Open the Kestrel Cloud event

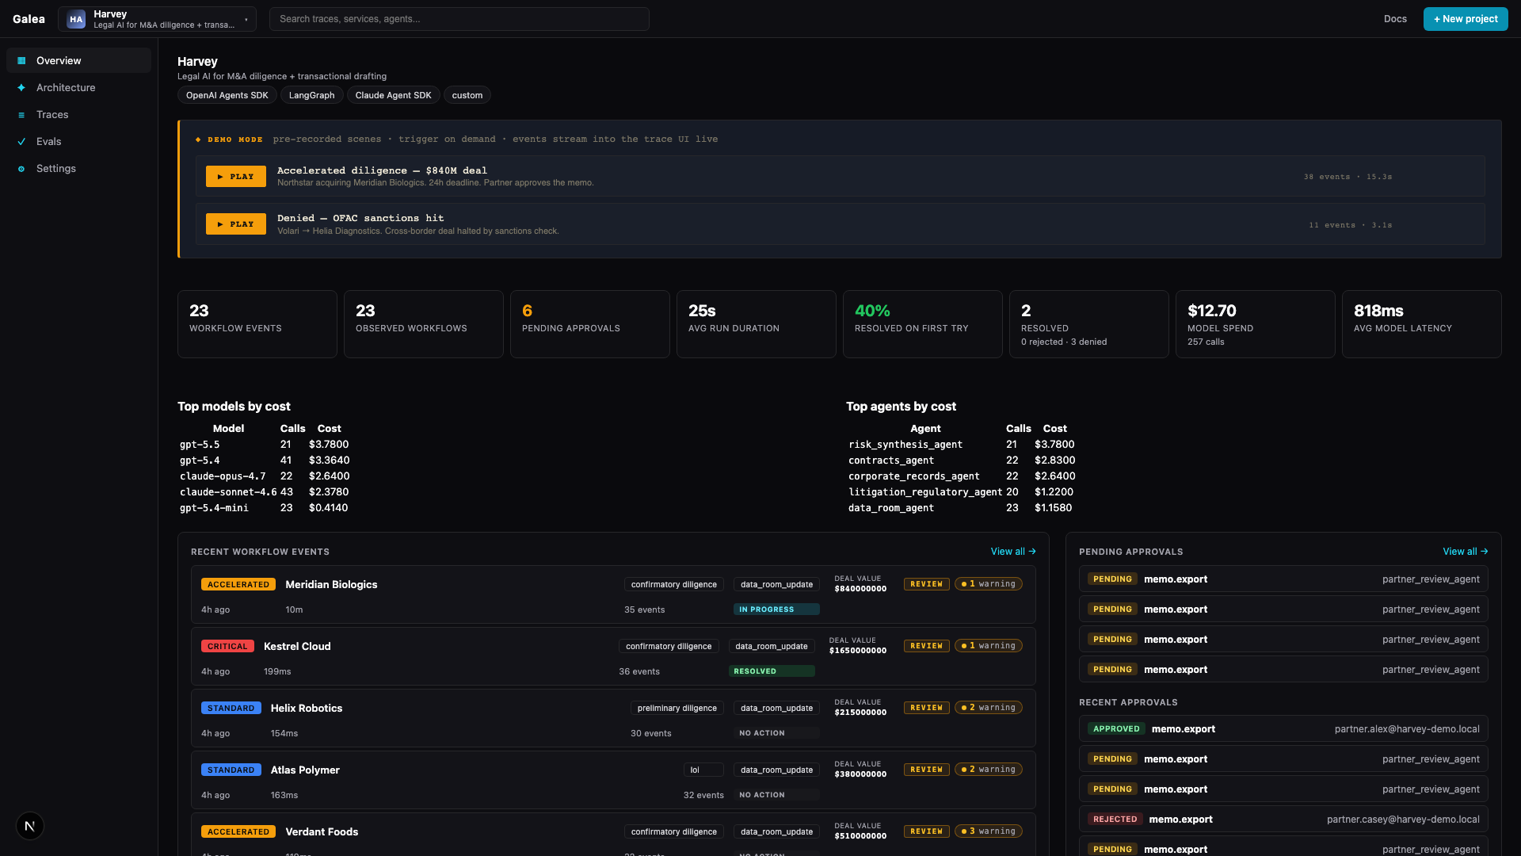click(613, 656)
